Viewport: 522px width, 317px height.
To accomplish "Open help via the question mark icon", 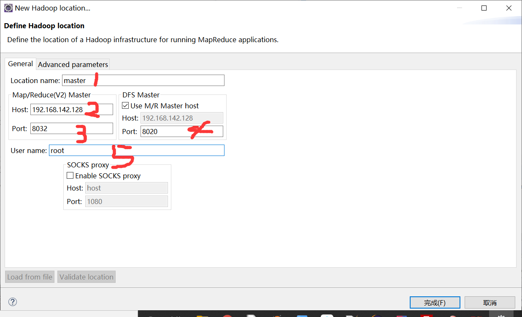I will (x=12, y=302).
